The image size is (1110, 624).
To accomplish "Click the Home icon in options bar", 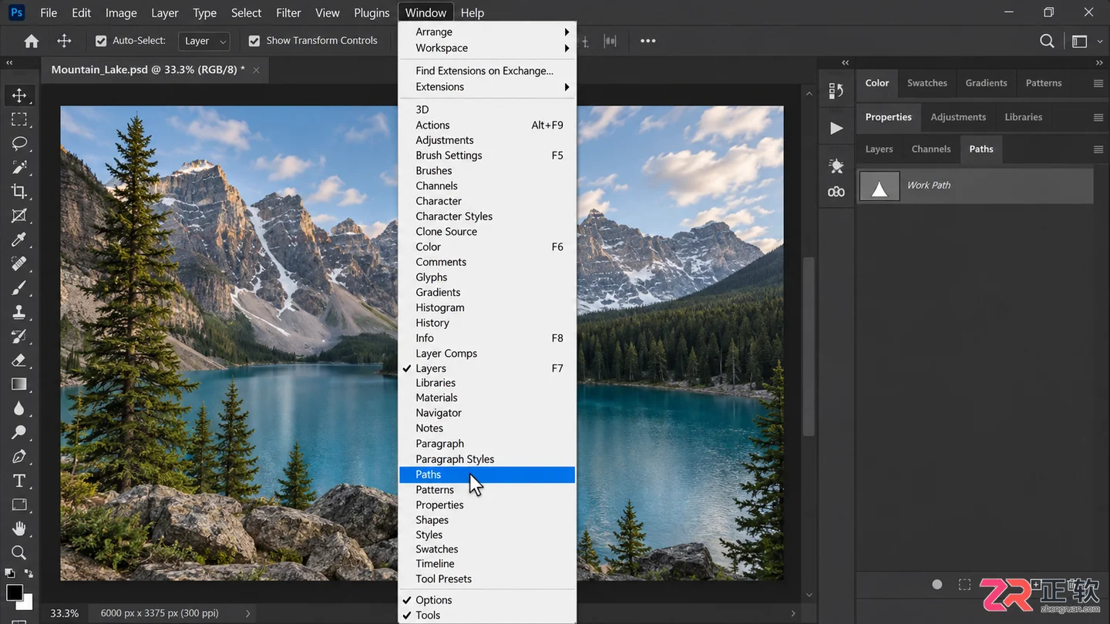I will pyautogui.click(x=32, y=41).
